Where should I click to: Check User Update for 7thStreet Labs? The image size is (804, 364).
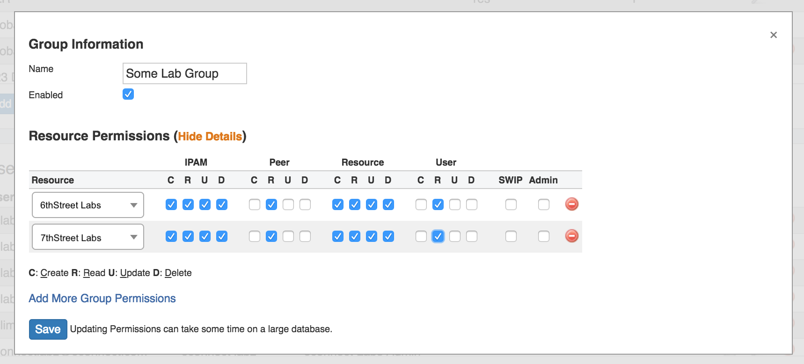[x=455, y=236]
